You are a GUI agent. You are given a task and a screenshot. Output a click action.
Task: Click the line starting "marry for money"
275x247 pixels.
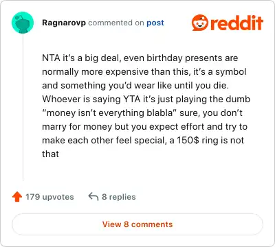click(x=144, y=127)
